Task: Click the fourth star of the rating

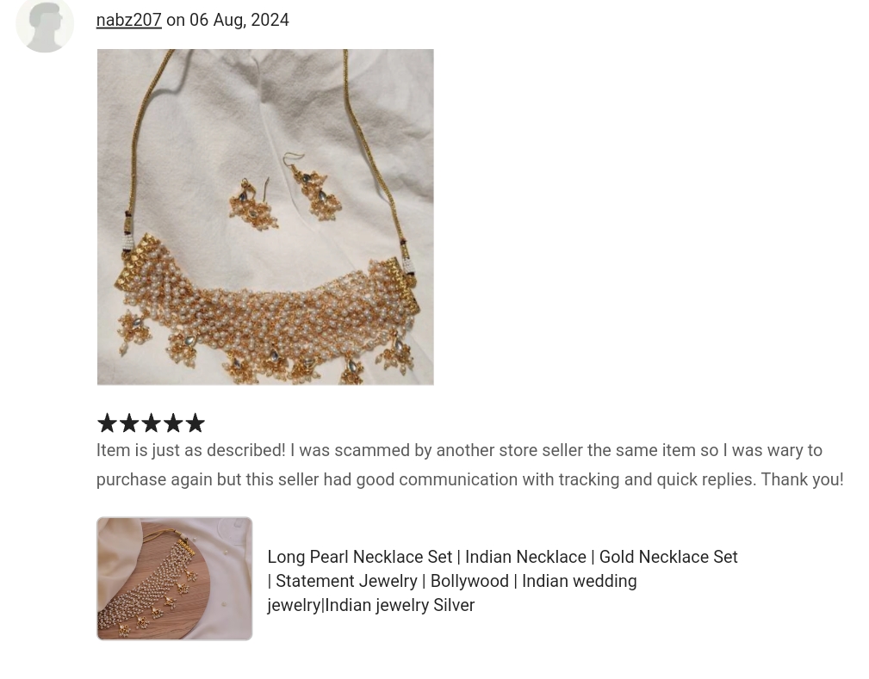Action: [173, 423]
